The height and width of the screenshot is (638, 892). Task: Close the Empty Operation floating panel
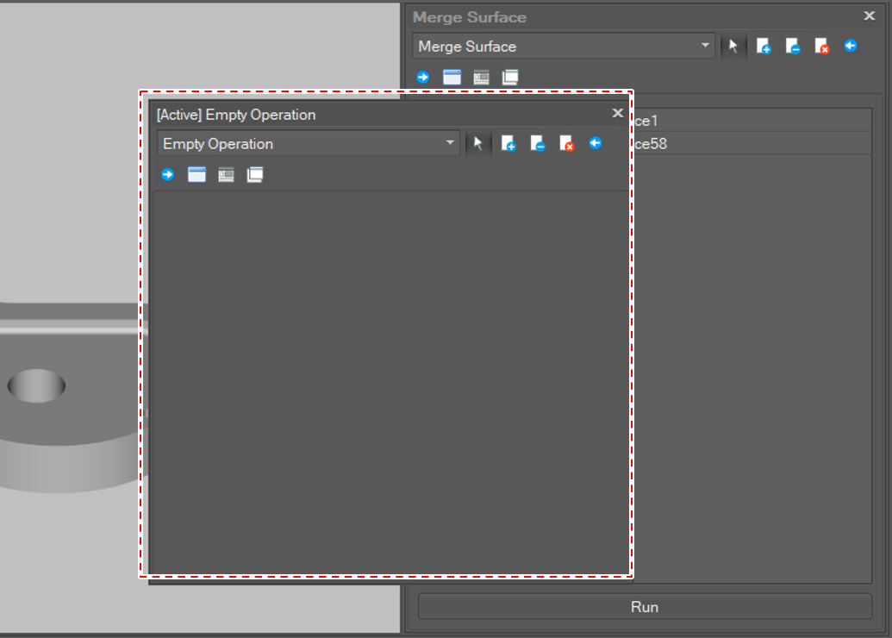point(618,113)
